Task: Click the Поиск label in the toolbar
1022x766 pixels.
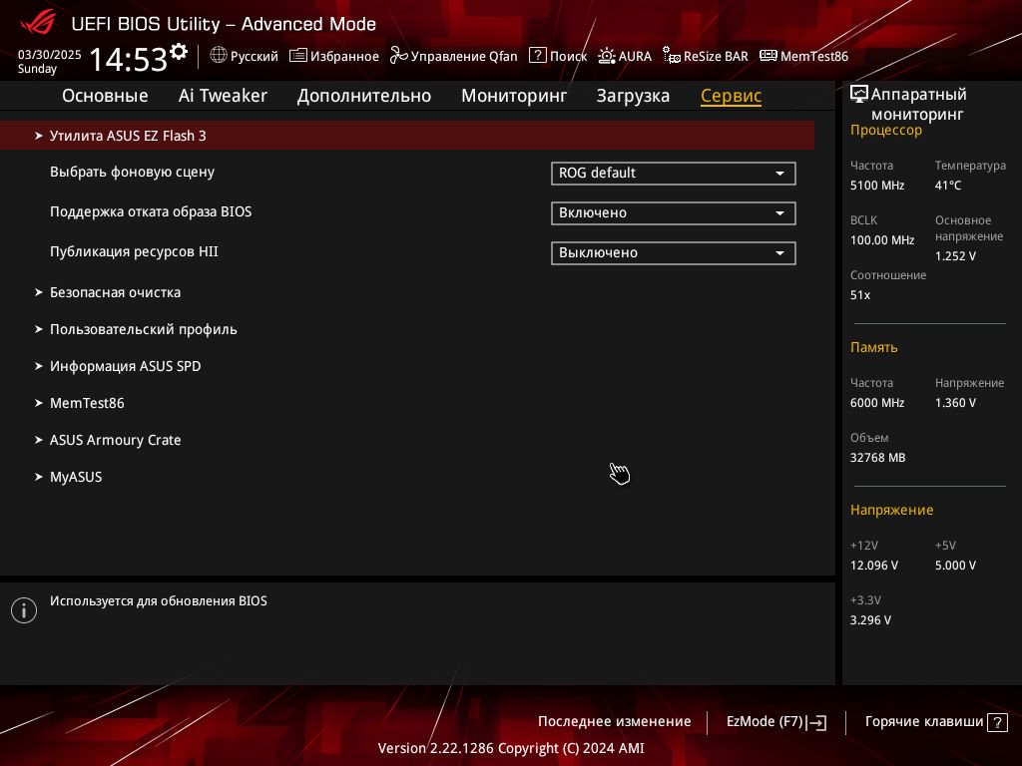Action: (x=568, y=57)
